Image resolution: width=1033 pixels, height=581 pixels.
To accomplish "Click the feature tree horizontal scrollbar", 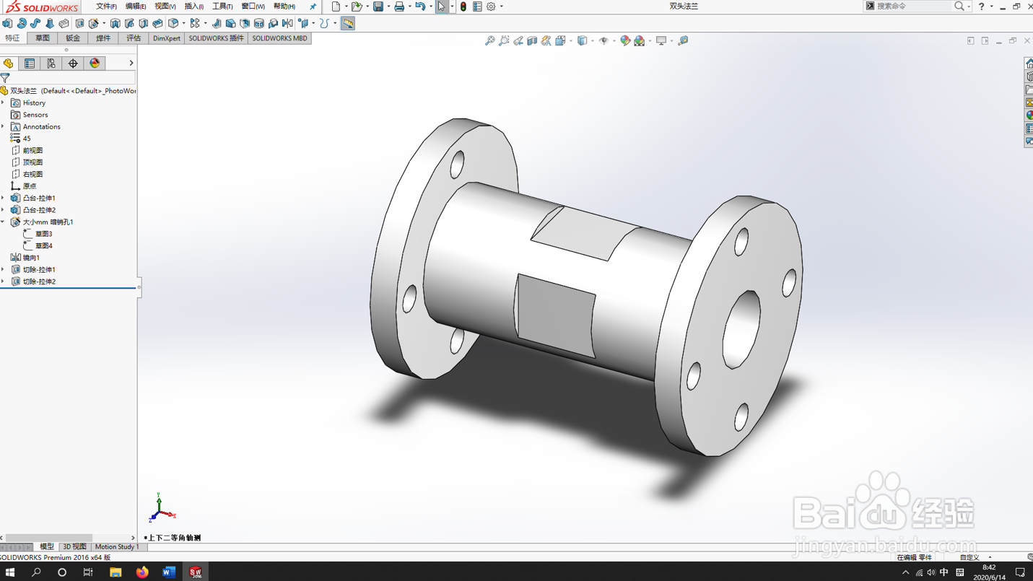I will [x=48, y=538].
